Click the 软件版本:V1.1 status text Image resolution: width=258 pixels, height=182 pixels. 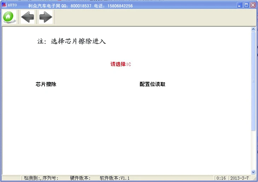pyautogui.click(x=115, y=178)
